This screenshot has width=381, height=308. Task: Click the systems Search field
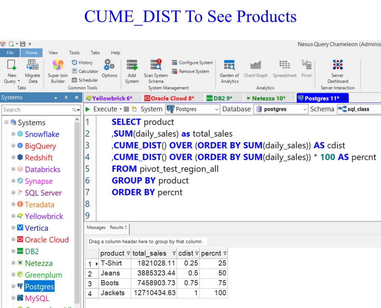36,110
